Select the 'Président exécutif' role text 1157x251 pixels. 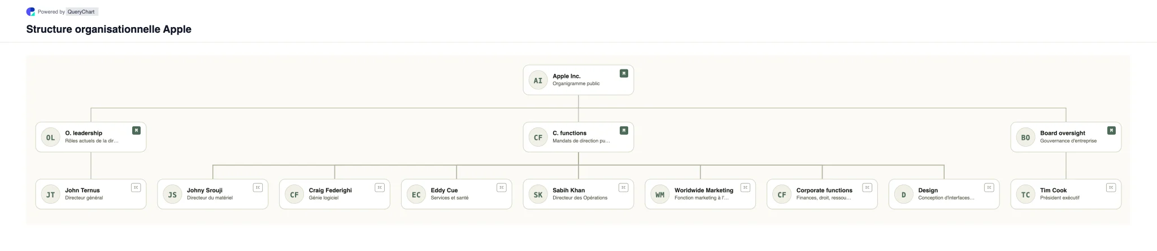(1060, 198)
